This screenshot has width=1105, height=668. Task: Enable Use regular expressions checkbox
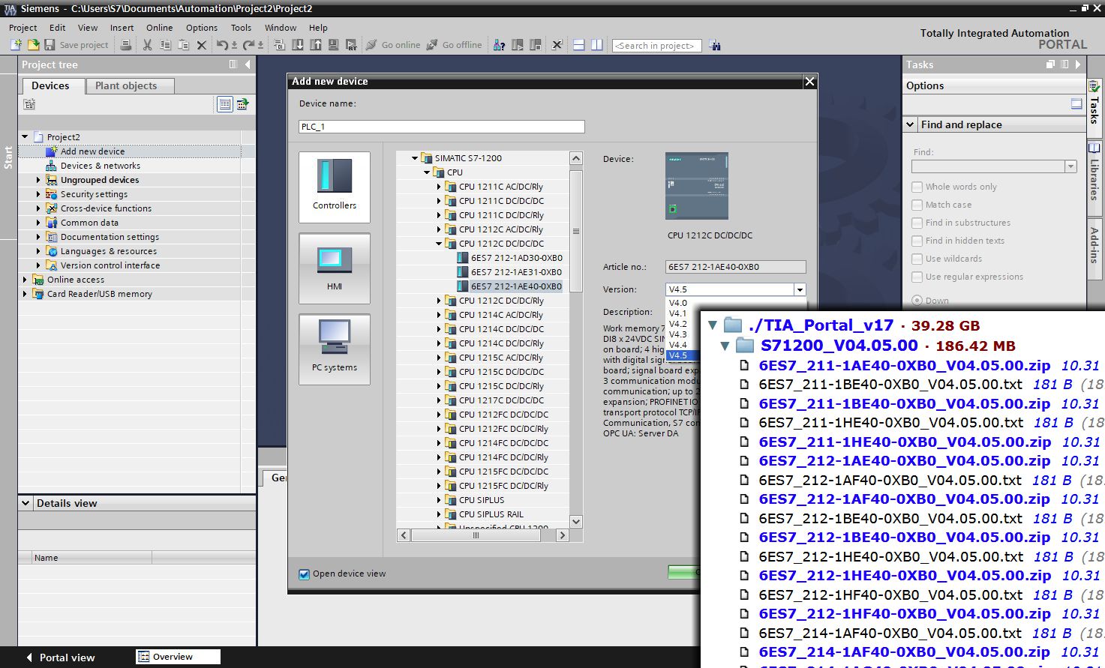tap(917, 277)
